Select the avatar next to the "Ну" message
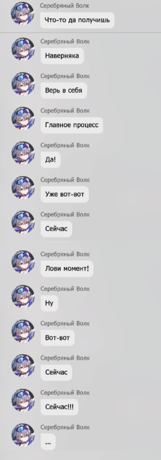 pos(23,297)
